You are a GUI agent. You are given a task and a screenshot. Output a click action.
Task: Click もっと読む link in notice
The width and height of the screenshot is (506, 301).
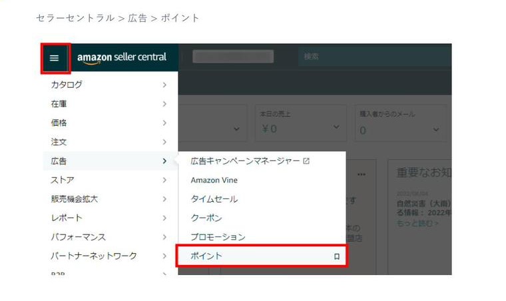coord(417,223)
